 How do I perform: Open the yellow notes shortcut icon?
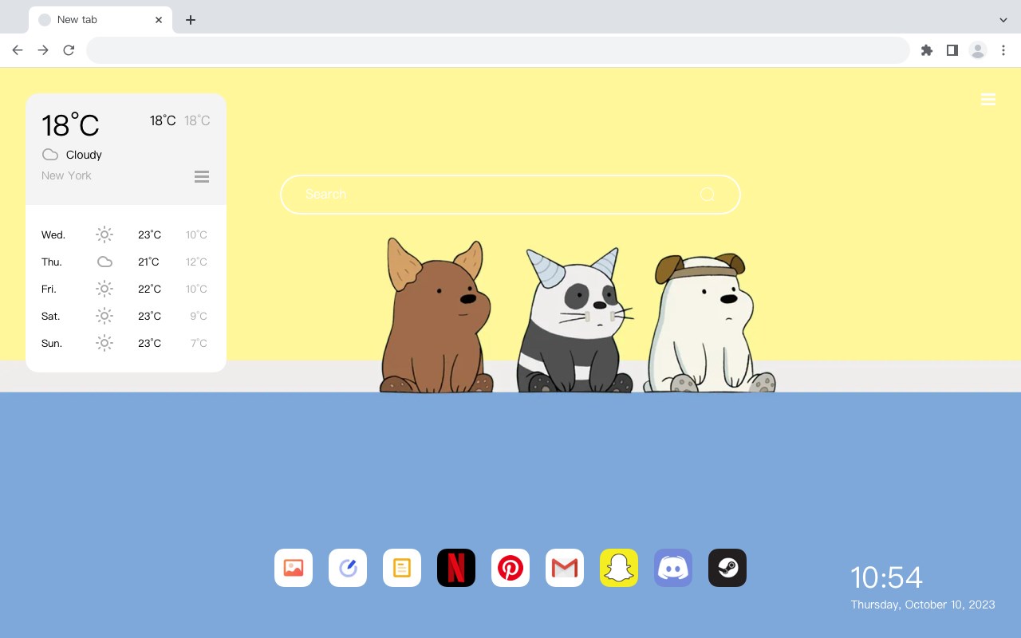pyautogui.click(x=402, y=568)
